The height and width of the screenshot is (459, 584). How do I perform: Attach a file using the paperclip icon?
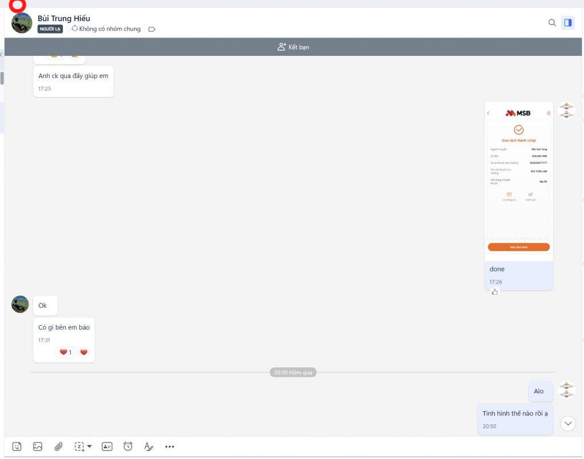pos(58,446)
